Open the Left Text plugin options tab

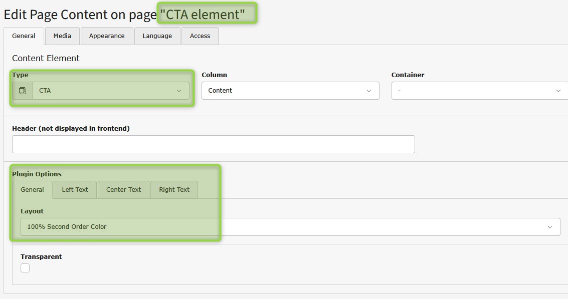[75, 190]
